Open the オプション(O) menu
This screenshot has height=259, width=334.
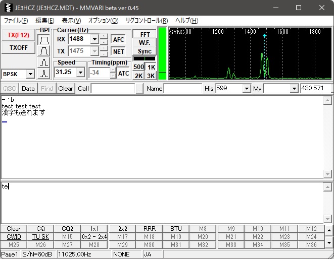pyautogui.click(x=103, y=21)
